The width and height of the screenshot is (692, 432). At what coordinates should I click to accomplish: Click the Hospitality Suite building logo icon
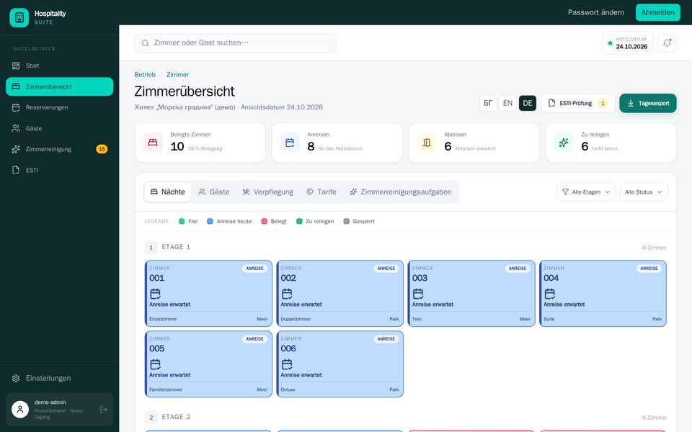tap(19, 17)
